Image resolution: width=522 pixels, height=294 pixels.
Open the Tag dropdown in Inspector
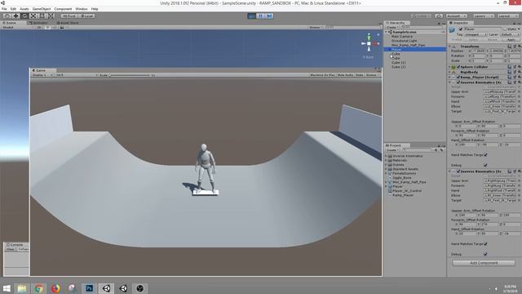[476, 34]
